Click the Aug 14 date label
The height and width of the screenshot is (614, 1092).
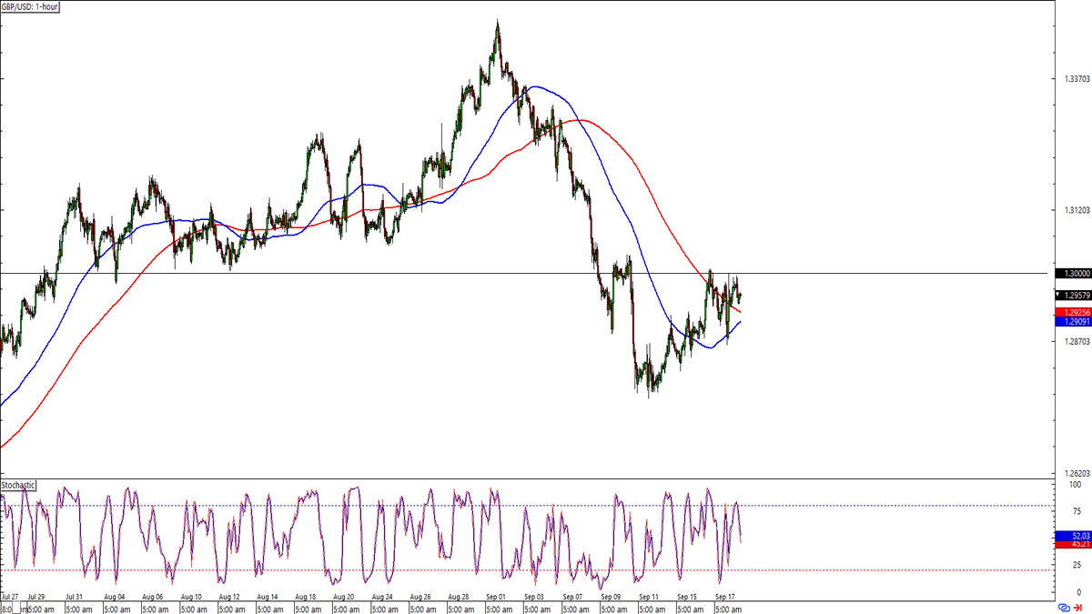pos(267,598)
